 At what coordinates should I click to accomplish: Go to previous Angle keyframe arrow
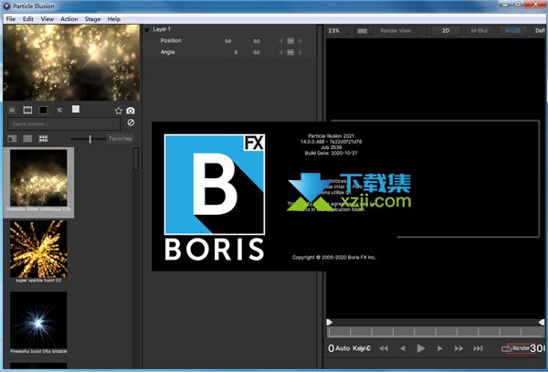coord(280,52)
